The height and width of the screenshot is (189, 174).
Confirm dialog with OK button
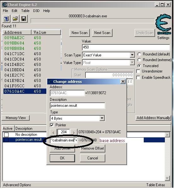point(62,158)
